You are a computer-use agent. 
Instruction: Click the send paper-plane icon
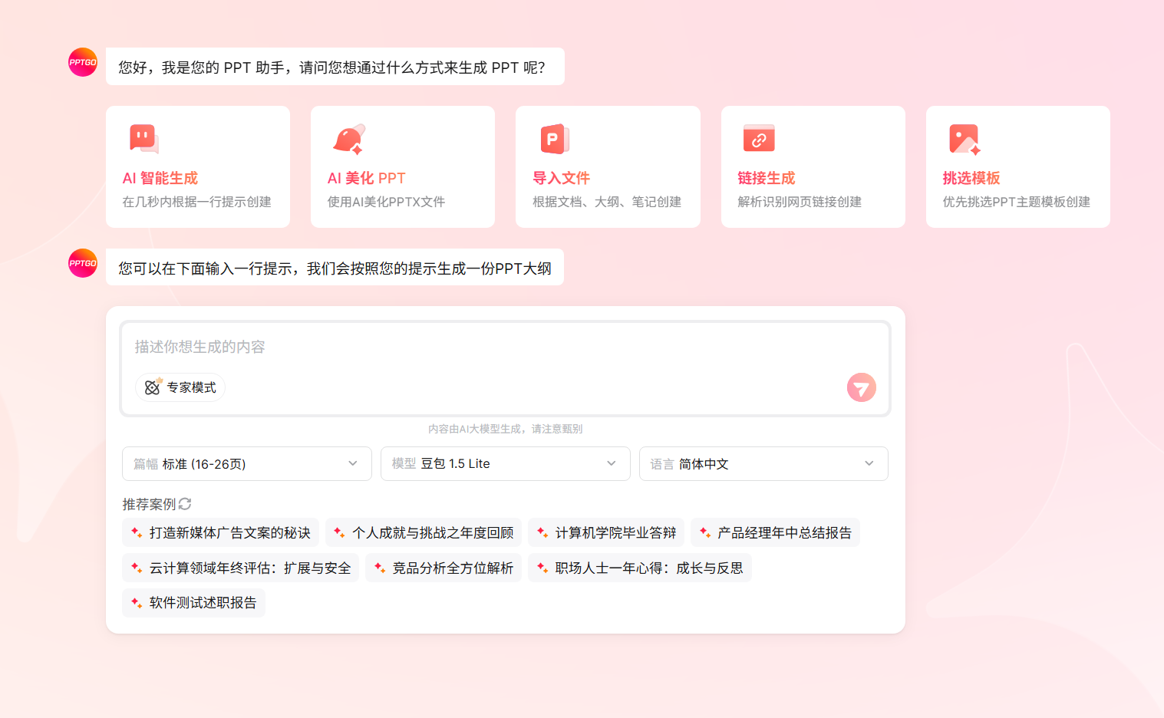tap(861, 387)
